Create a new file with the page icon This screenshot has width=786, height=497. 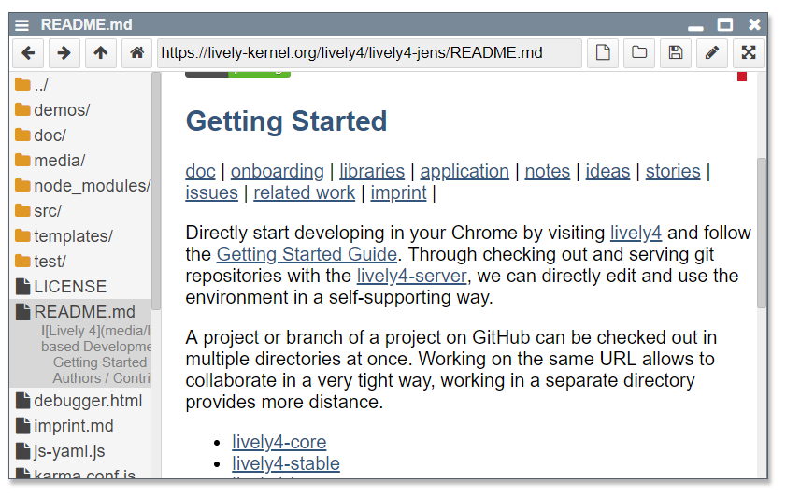click(x=603, y=53)
